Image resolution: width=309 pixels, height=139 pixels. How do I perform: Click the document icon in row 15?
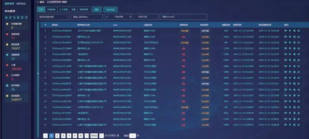point(294,113)
